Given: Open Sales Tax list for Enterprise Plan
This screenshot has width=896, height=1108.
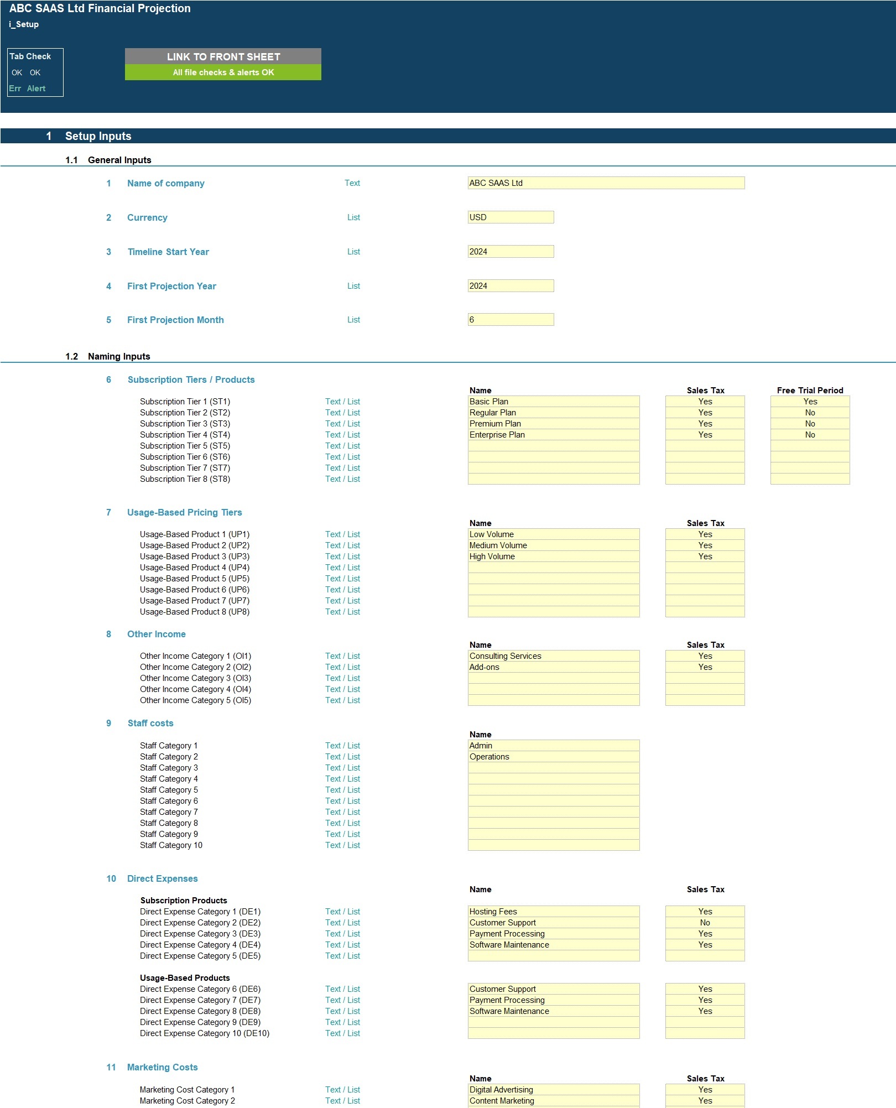Looking at the screenshot, I should click(705, 435).
